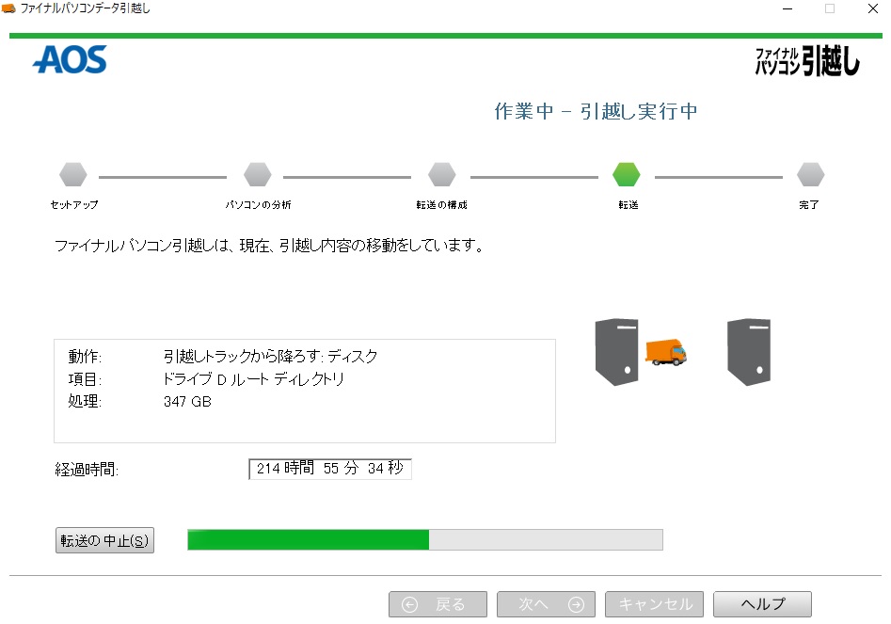Click the 完了 step label
Screen dimensions: 891x624
[808, 204]
